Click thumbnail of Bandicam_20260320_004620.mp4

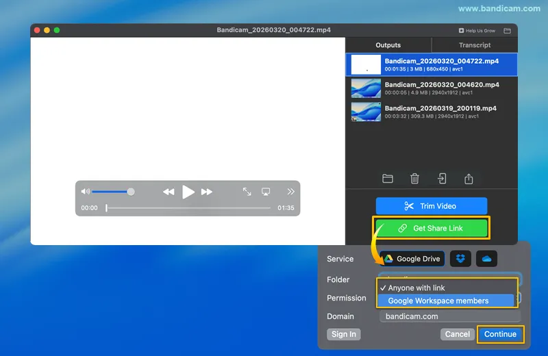(366, 88)
